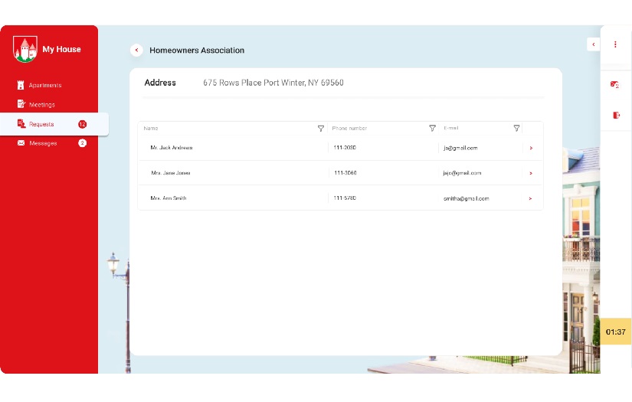Image resolution: width=632 pixels, height=402 pixels.
Task: Click phone number 111-5780
Action: [345, 198]
